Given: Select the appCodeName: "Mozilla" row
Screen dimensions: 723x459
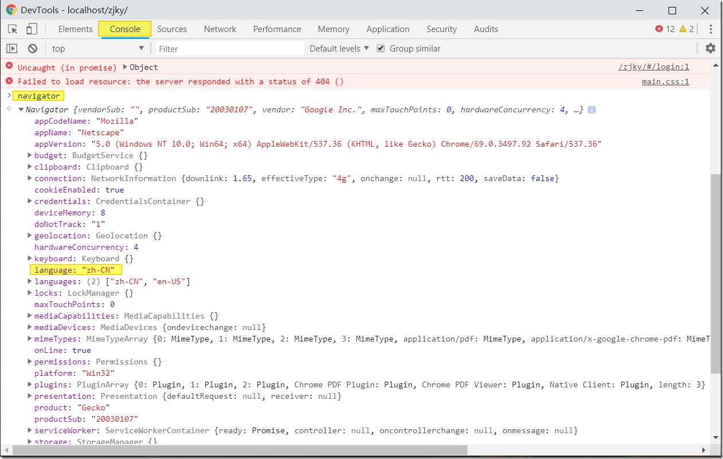Looking at the screenshot, I should coord(86,121).
